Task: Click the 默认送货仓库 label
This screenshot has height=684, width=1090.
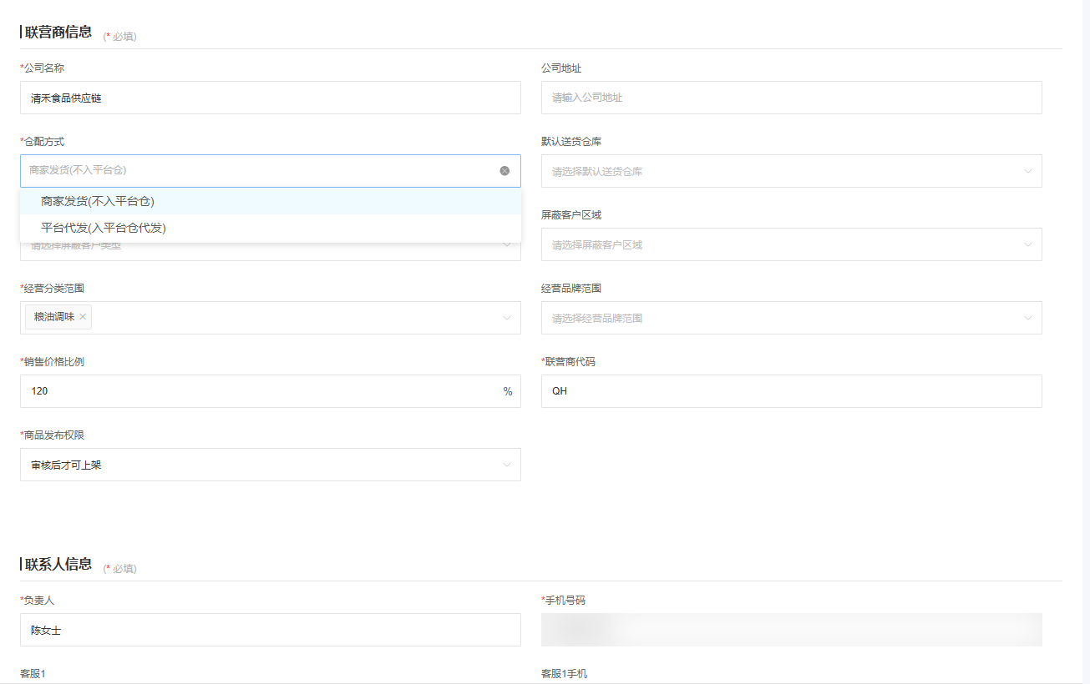Action: click(x=571, y=142)
